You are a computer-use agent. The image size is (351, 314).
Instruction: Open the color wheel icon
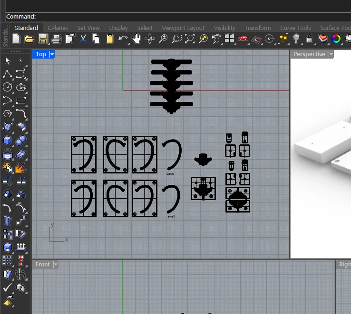pos(336,39)
